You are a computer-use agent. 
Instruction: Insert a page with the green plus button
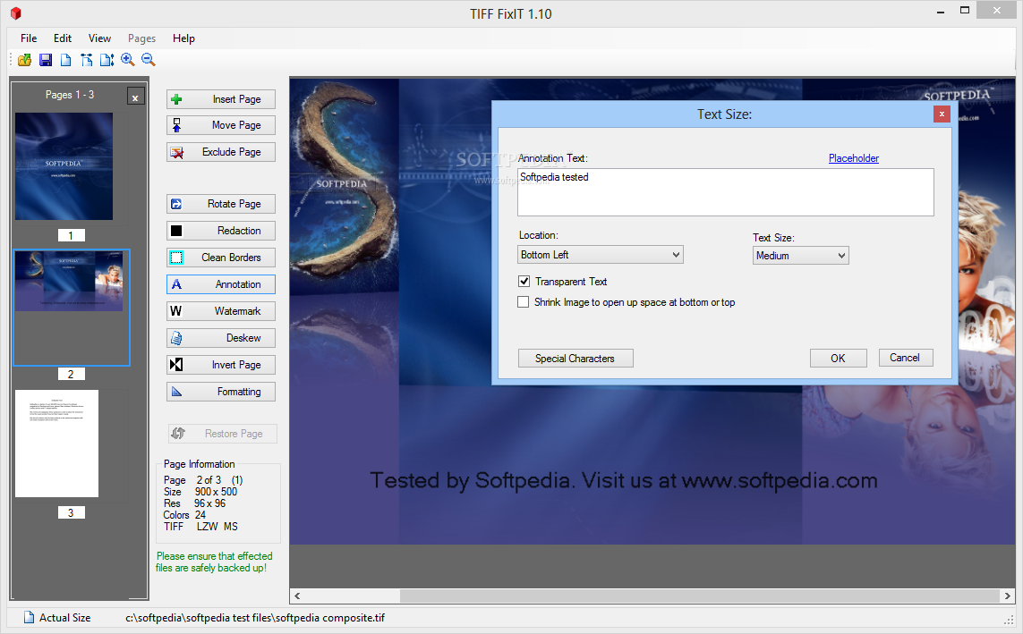click(x=220, y=99)
